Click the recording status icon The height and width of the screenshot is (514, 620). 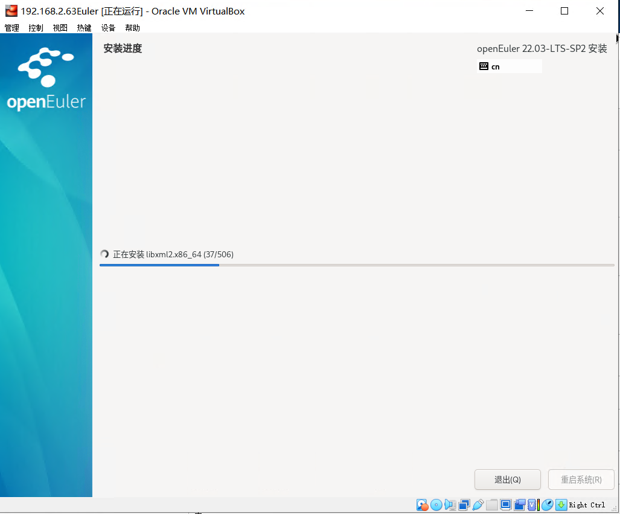click(520, 505)
